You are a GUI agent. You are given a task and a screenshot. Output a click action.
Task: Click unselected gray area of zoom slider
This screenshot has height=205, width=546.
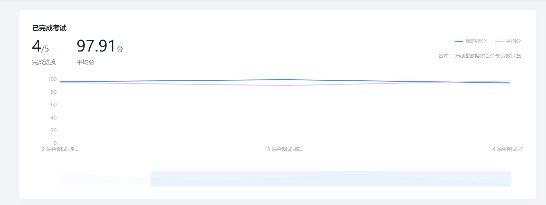[x=106, y=179]
